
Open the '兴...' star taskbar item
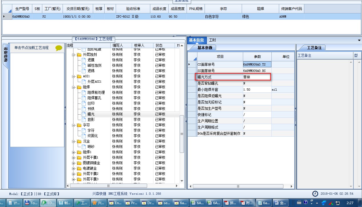click(x=99, y=203)
